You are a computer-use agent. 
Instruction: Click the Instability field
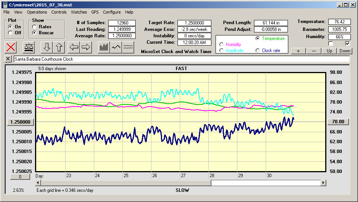(194, 35)
